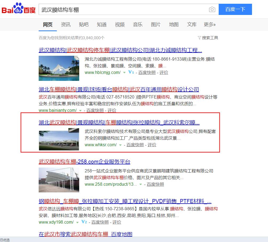Expand dropdown arrow beside www.hblcmjg.com
Screen dimensions: 268x242
124,73
